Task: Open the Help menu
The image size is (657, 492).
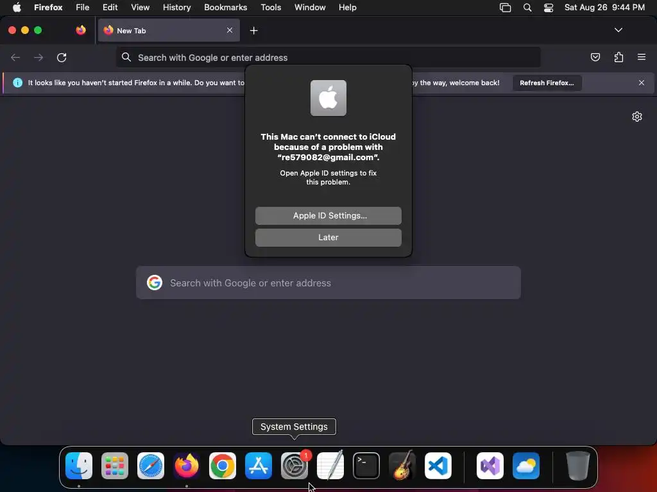Action: (x=347, y=8)
